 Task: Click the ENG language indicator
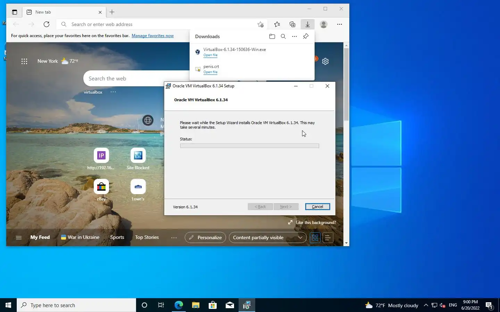(x=453, y=305)
